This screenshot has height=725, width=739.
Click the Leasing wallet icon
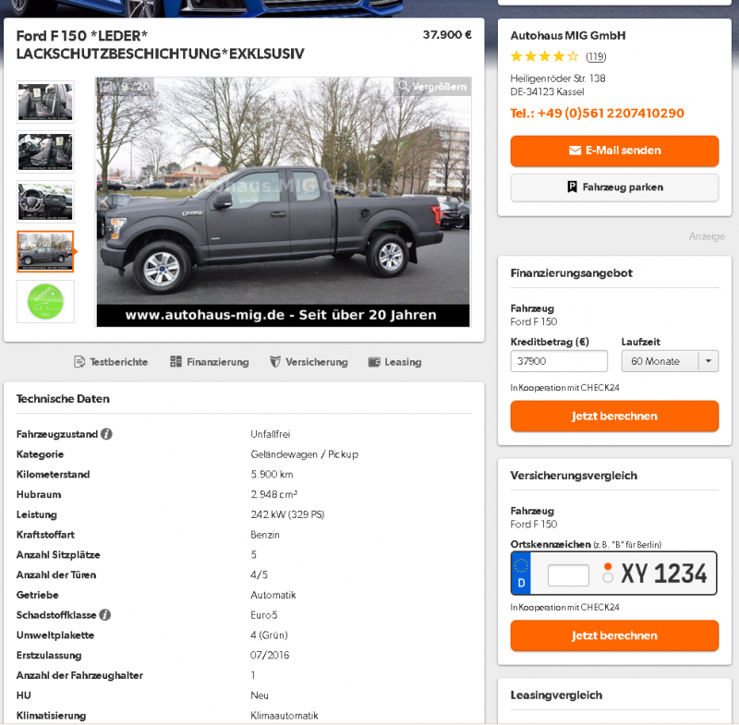point(374,362)
